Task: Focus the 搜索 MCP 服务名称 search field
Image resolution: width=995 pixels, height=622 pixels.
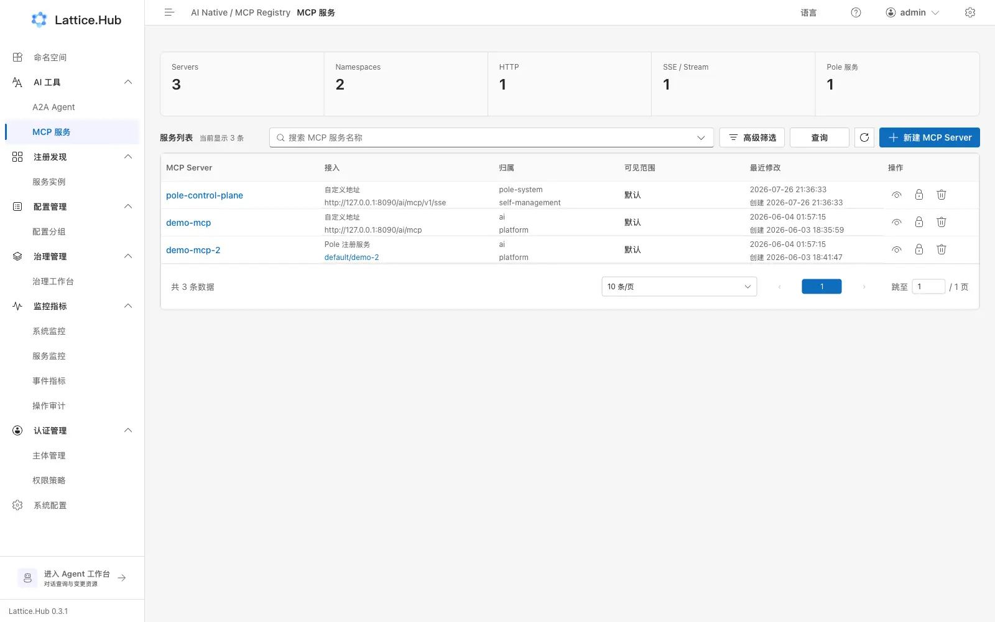Action: coord(491,137)
